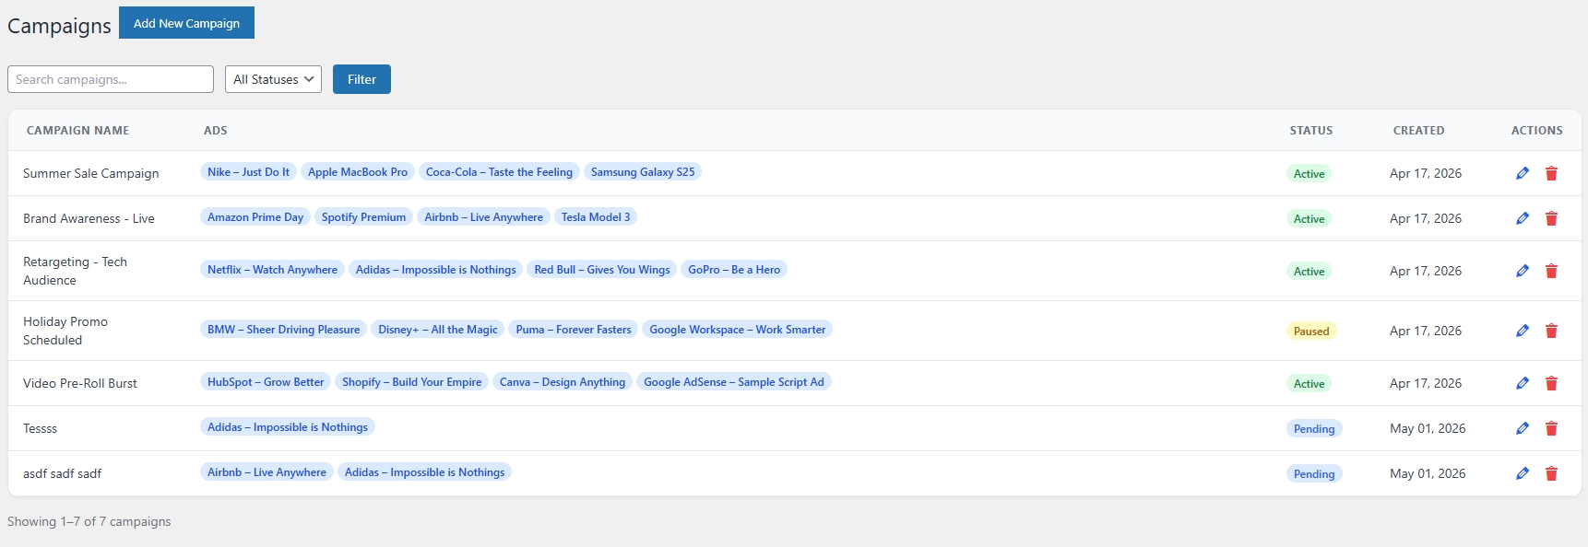This screenshot has height=547, width=1588.
Task: Delete the Summer Sale Campaign via trash icon
Action: point(1551,173)
